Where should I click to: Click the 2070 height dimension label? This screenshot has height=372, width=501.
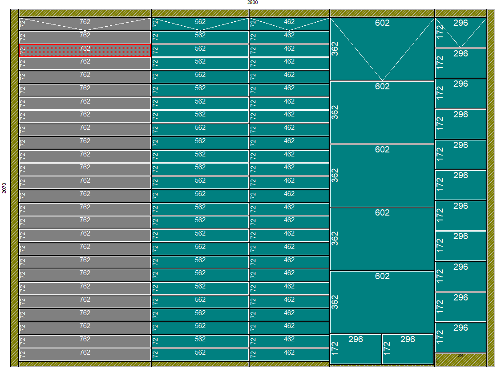click(x=4, y=188)
